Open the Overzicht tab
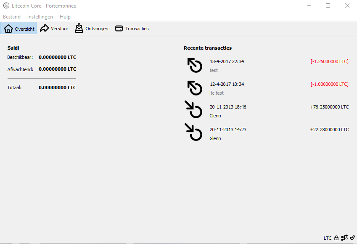The image size is (357, 244). coord(19,29)
